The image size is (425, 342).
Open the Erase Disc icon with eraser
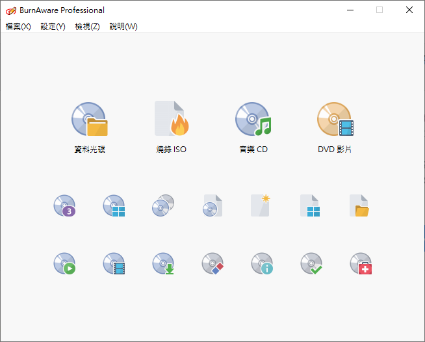tap(212, 263)
